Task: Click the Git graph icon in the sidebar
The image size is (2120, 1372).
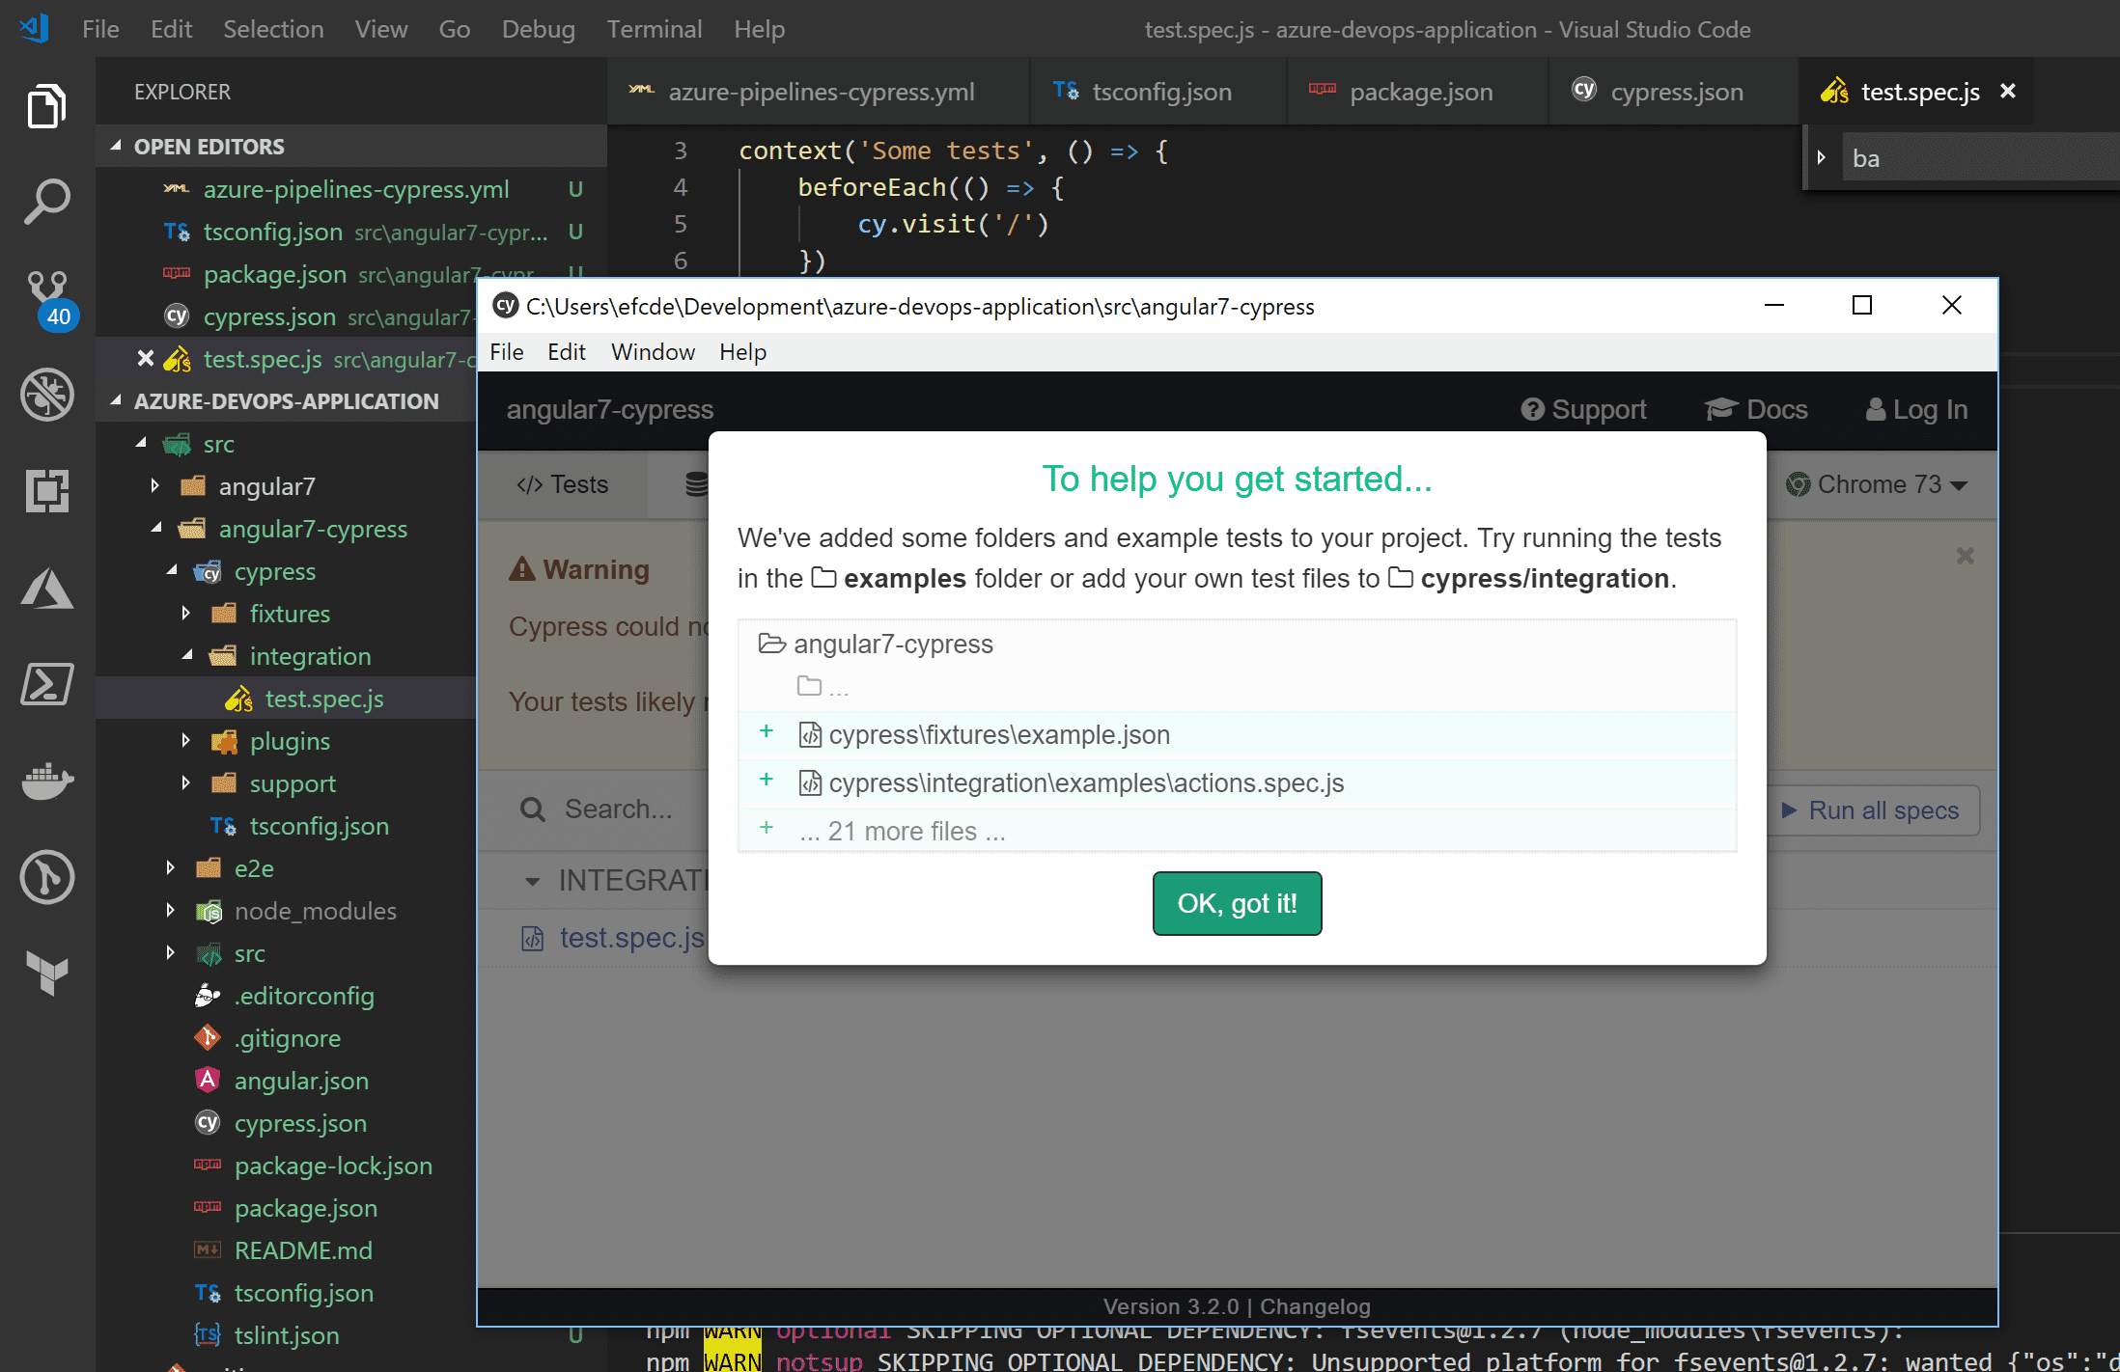Action: point(45,878)
